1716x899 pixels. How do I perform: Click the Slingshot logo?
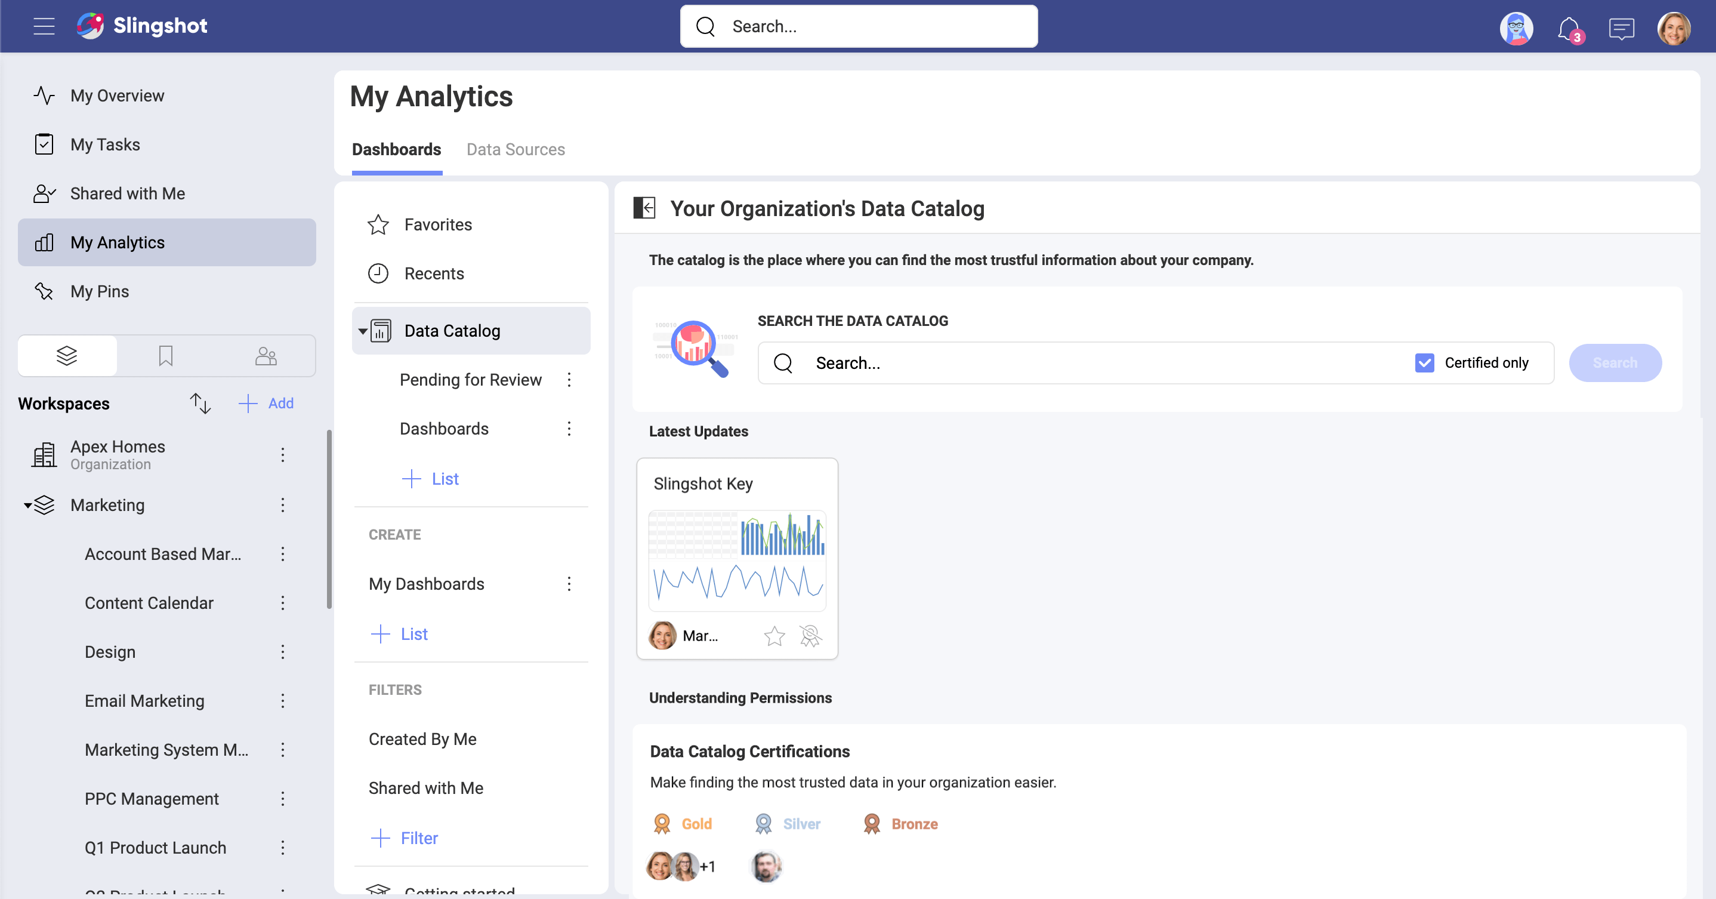141,26
